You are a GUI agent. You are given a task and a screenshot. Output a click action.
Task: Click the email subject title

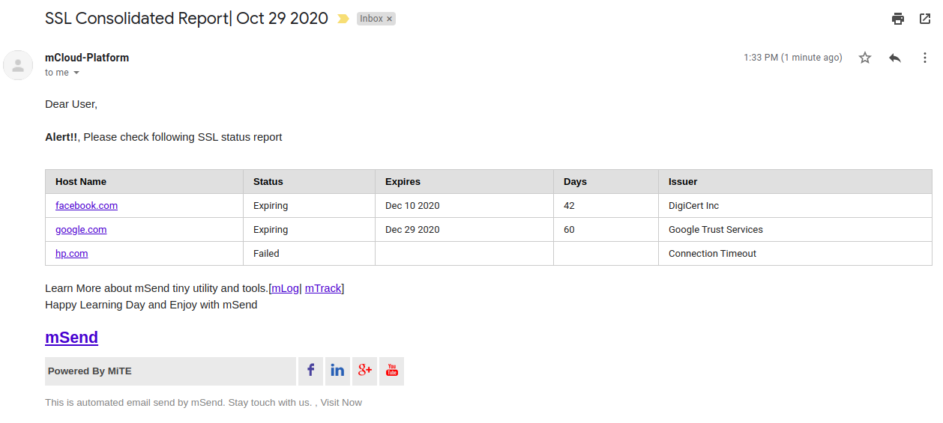187,19
